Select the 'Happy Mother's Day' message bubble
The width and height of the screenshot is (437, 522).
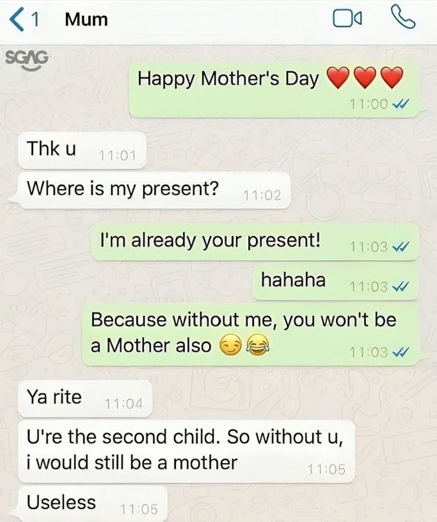(273, 89)
